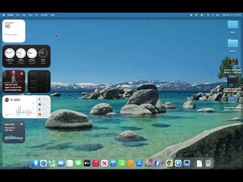Screen dimensions: 243x182
Task: Open QuickTime Player from the Dock
Action: [178, 163]
